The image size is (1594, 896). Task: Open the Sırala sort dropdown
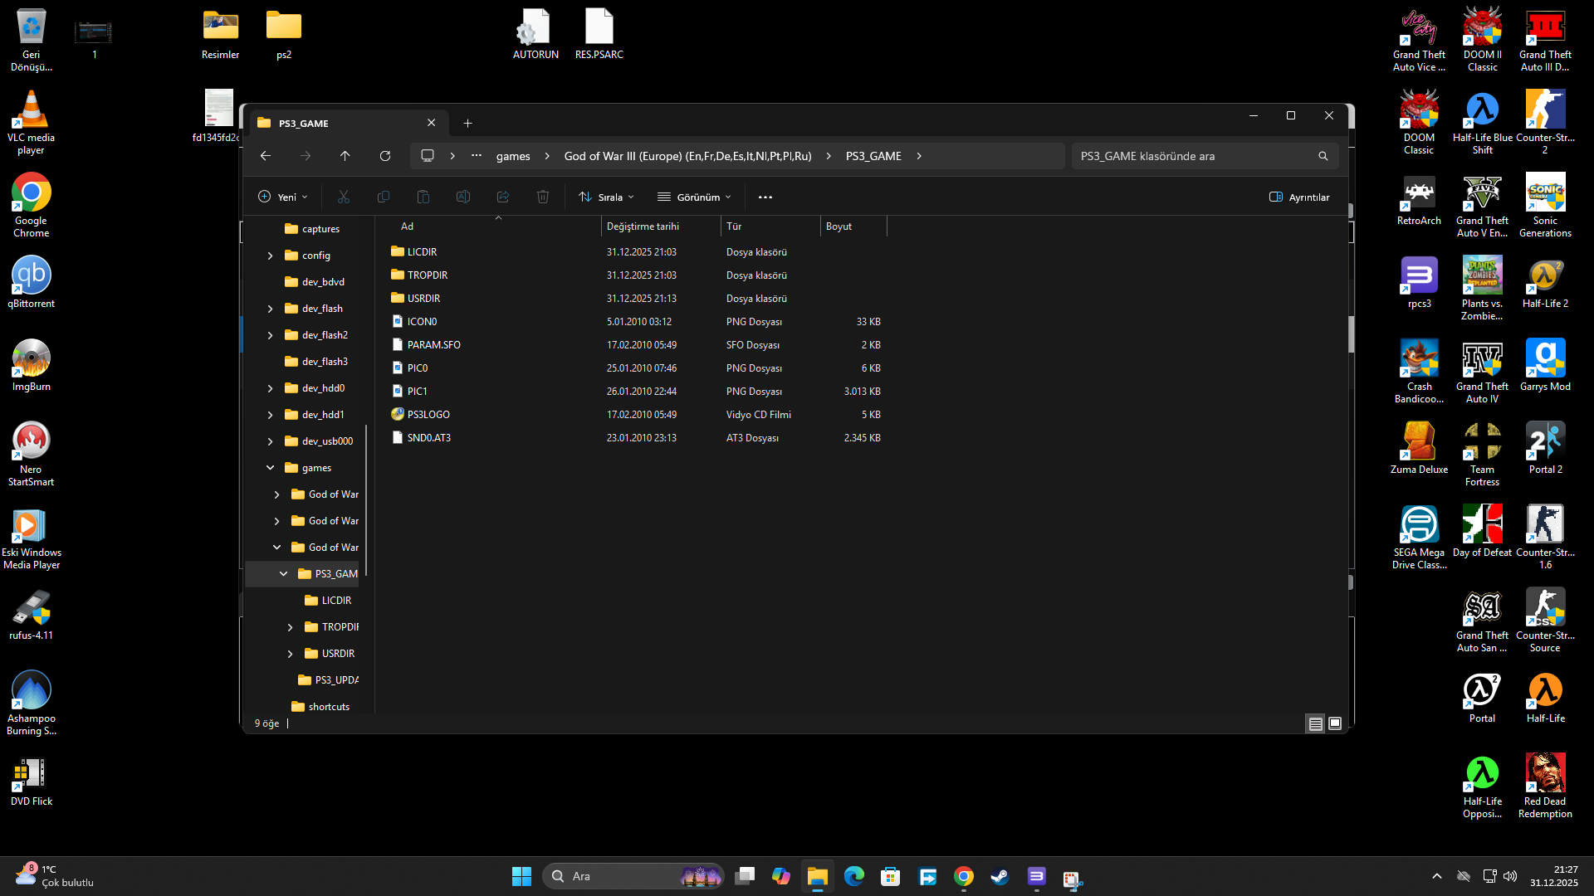click(x=607, y=197)
